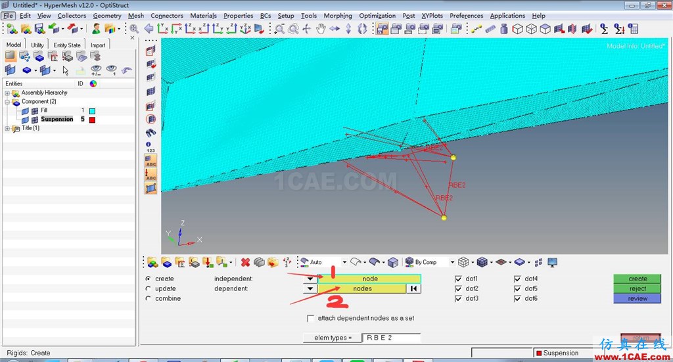Click the Numbers 123 icon on display toolbar
The height and width of the screenshot is (362, 673).
point(151,147)
